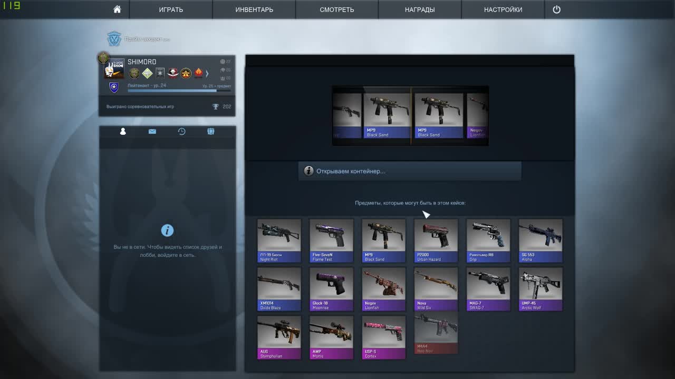Open the НАСТРОЙКИ menu

[x=503, y=9]
